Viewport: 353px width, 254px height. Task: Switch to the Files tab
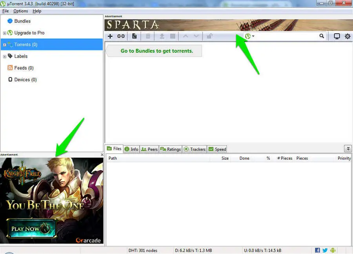click(114, 149)
